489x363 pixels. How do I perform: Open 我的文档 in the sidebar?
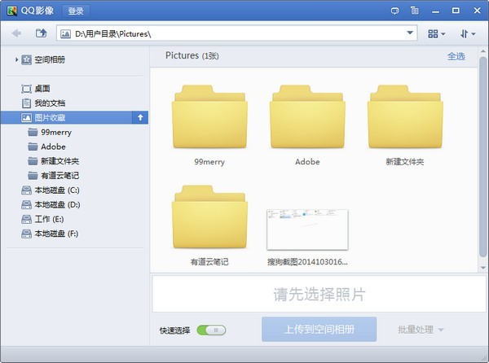(49, 103)
